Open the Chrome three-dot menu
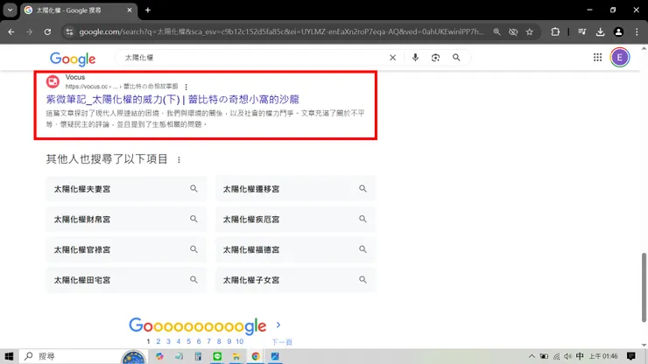The height and width of the screenshot is (364, 648). (x=637, y=31)
